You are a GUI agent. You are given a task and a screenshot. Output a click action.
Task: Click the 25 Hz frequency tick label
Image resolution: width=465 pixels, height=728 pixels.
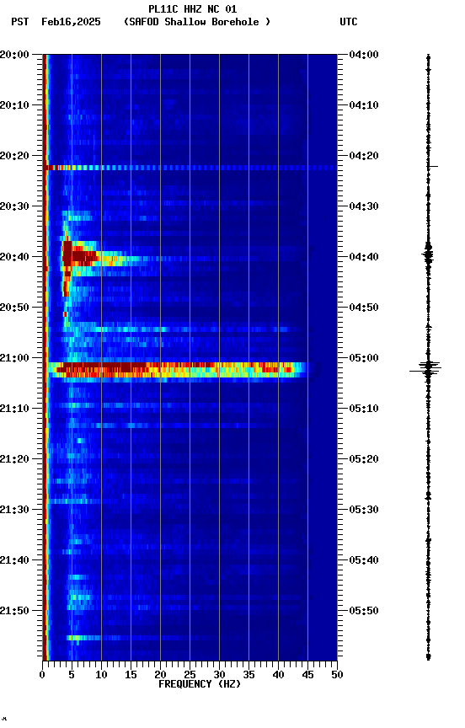point(190,675)
